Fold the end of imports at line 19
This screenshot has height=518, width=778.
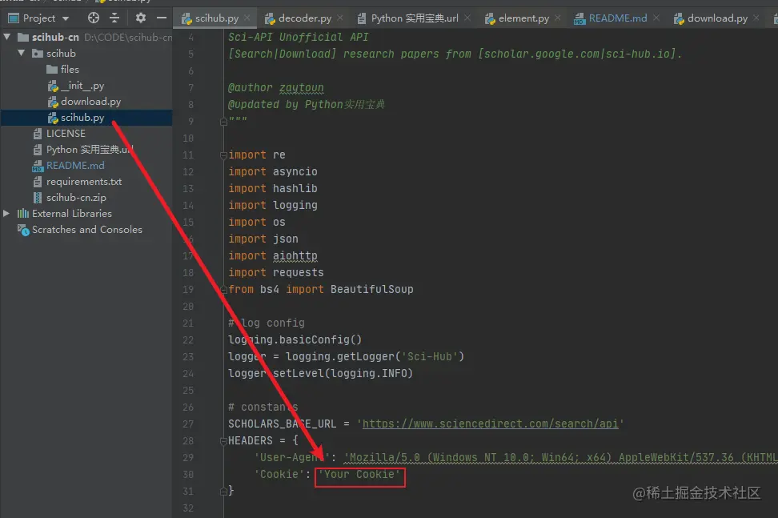pos(223,289)
